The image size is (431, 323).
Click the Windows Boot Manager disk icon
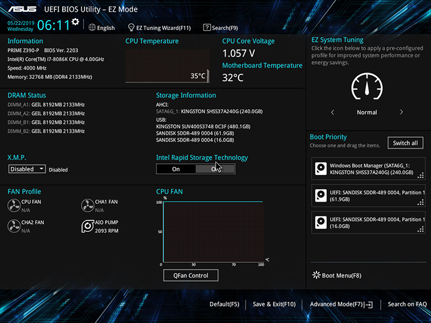[x=321, y=169]
